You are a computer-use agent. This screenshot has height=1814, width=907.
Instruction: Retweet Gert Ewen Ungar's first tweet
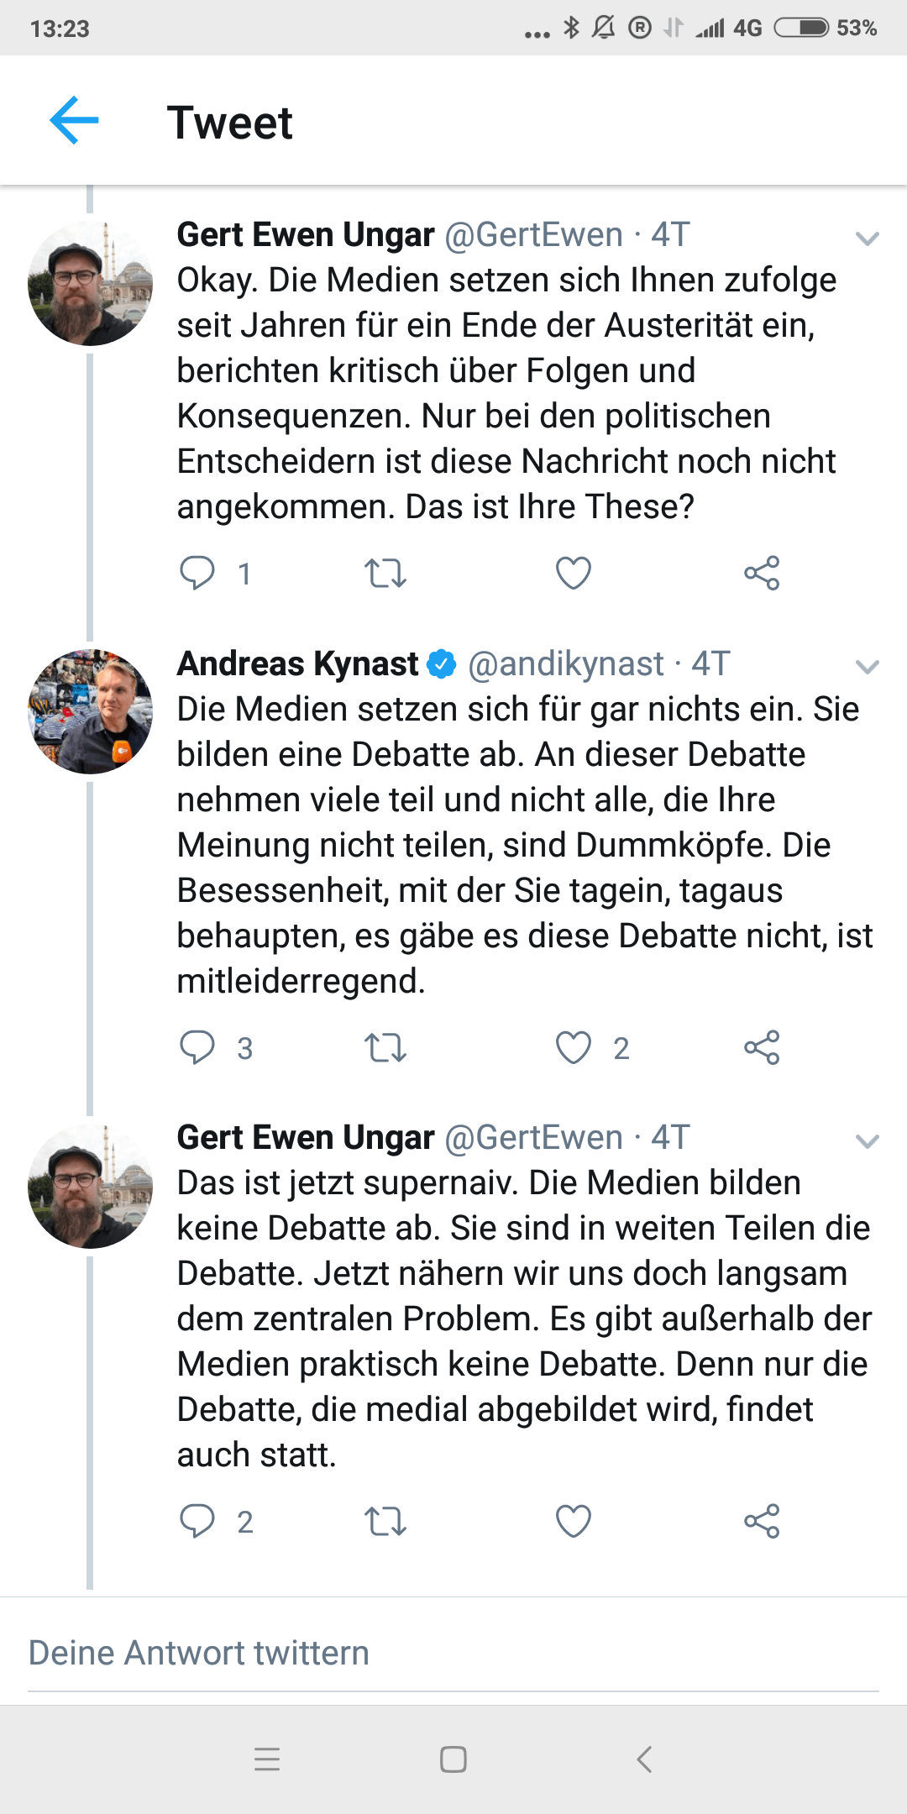tap(385, 573)
